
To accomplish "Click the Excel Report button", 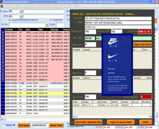I will coord(24,125).
